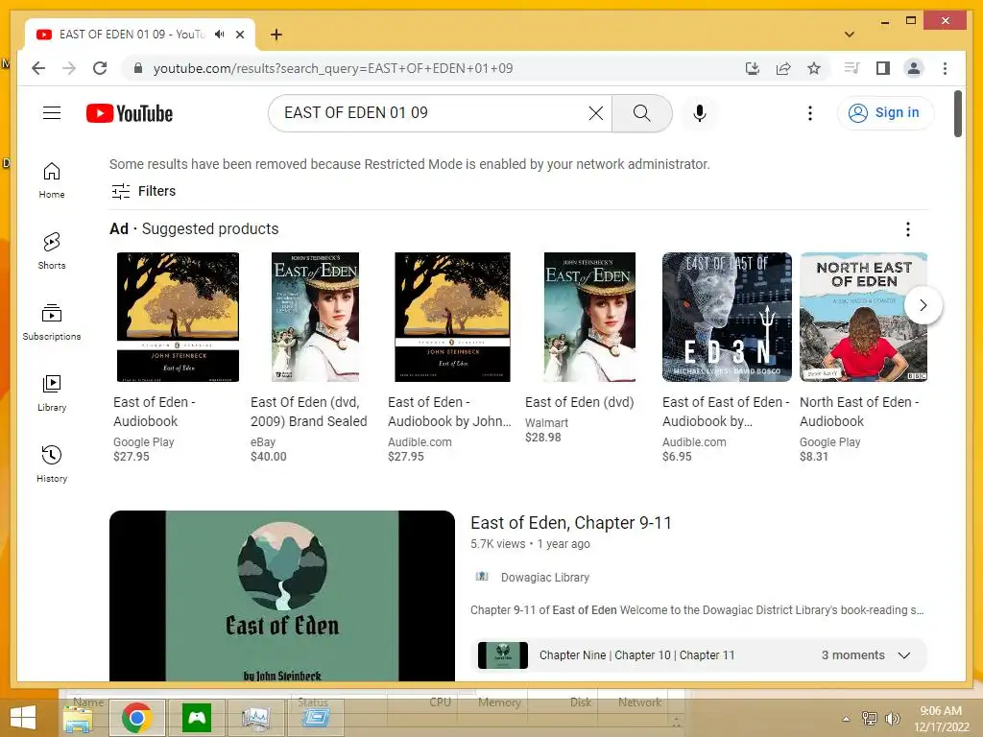Open Home in the sidebar
This screenshot has height=737, width=983.
pyautogui.click(x=52, y=180)
